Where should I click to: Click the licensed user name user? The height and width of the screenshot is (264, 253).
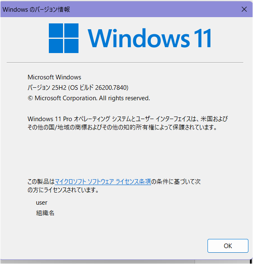pos(42,203)
